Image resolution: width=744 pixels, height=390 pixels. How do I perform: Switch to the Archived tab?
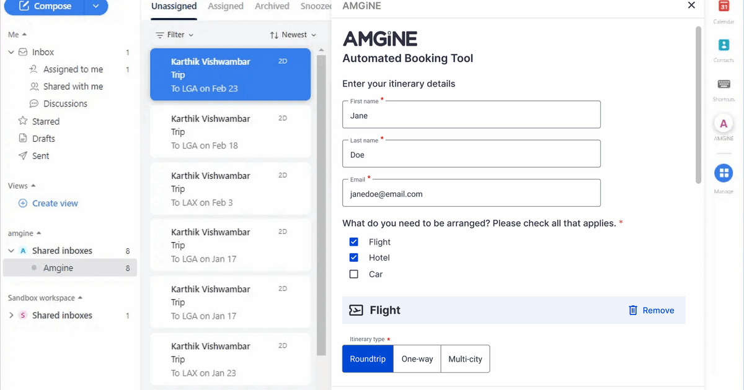pyautogui.click(x=272, y=6)
